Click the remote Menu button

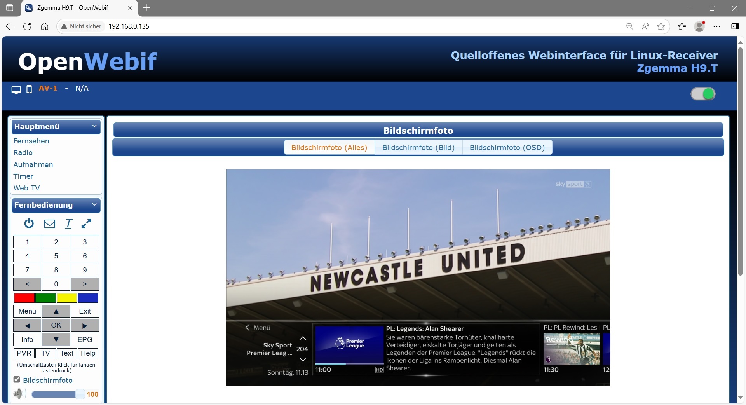27,311
